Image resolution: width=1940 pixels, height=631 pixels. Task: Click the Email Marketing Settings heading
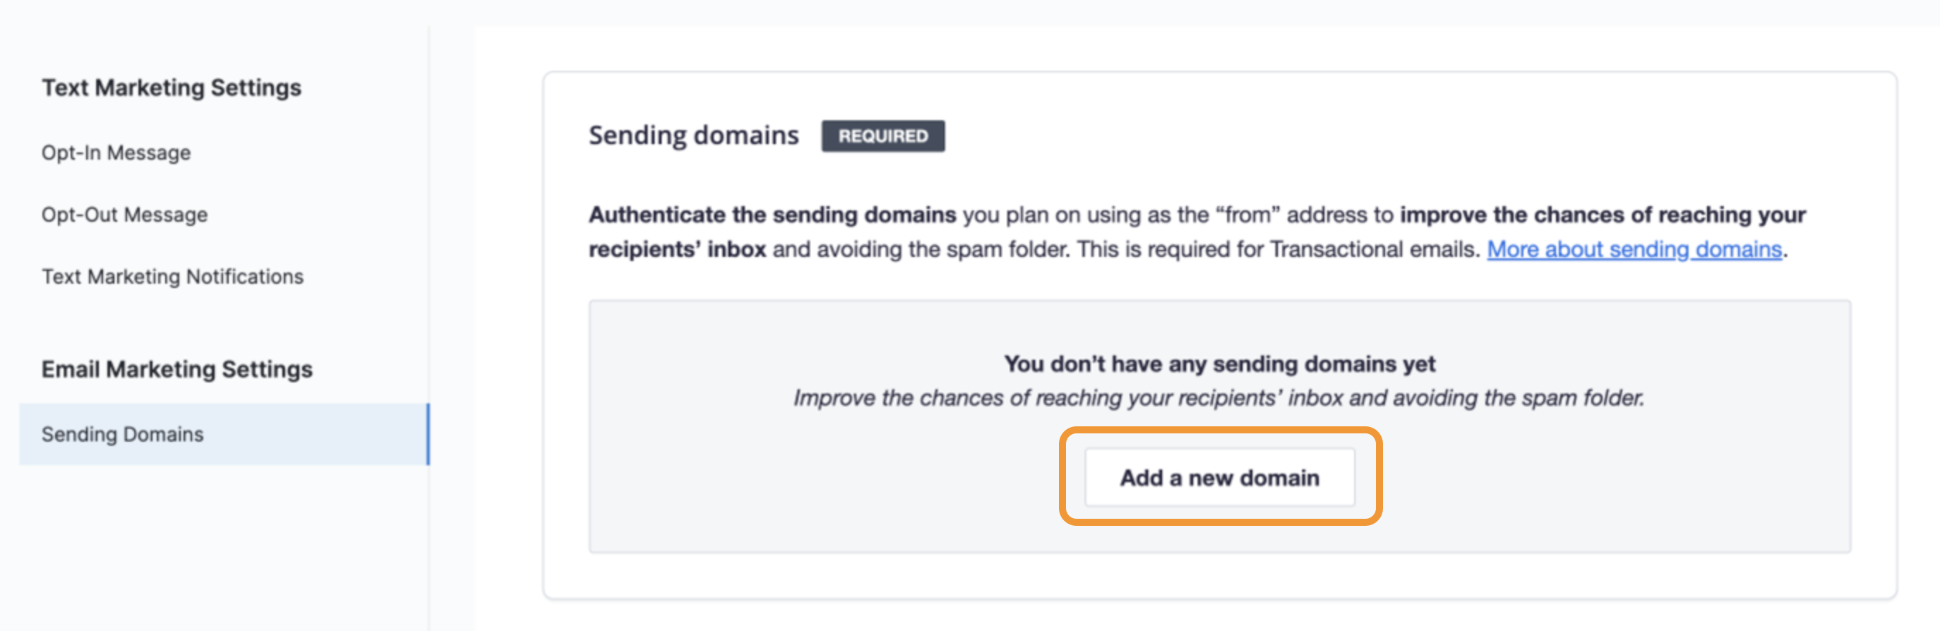(x=176, y=369)
